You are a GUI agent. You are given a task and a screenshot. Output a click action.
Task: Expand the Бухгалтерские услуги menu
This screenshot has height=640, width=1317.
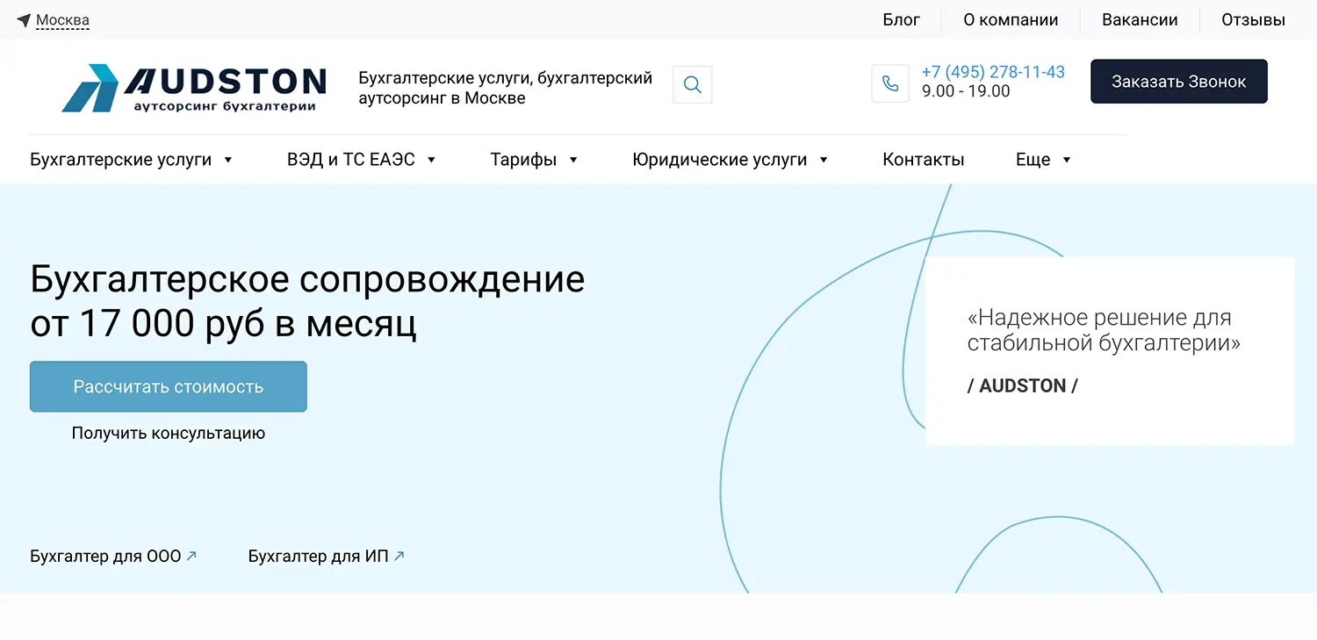click(x=131, y=160)
